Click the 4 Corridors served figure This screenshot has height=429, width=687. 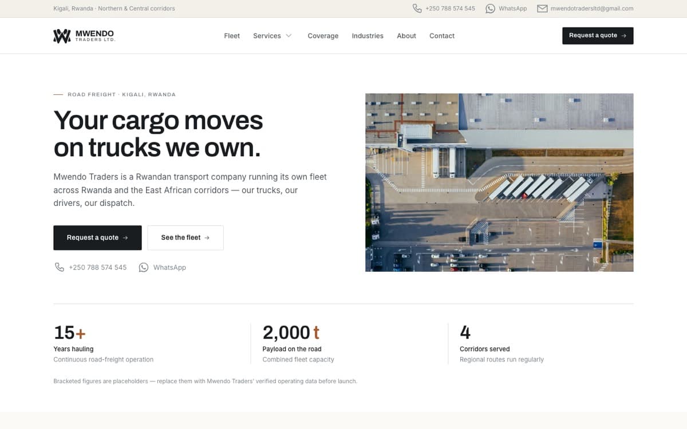(x=465, y=332)
